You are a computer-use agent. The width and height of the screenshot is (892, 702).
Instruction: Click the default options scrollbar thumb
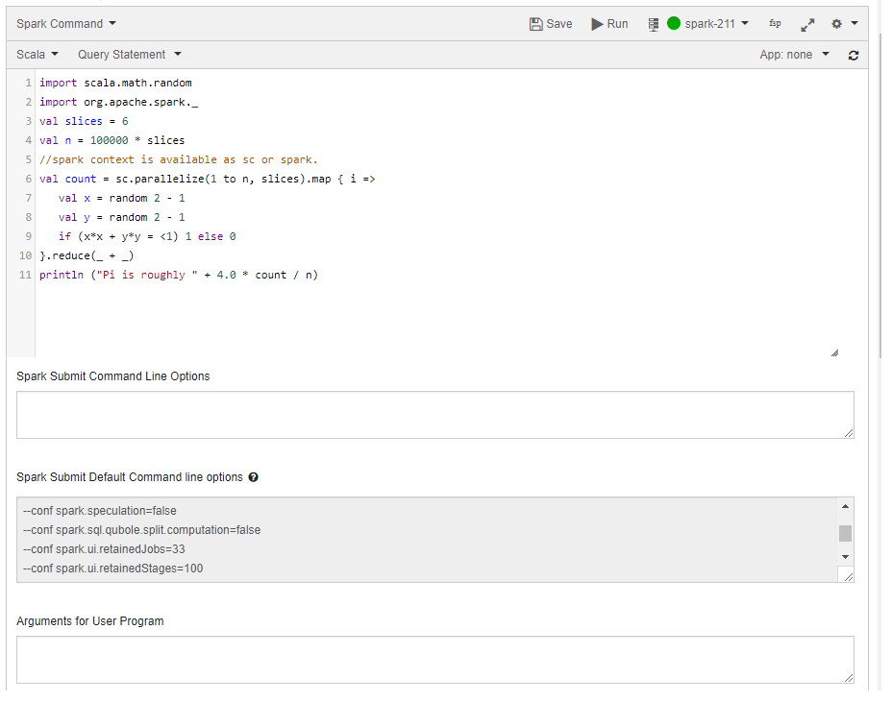click(x=845, y=533)
